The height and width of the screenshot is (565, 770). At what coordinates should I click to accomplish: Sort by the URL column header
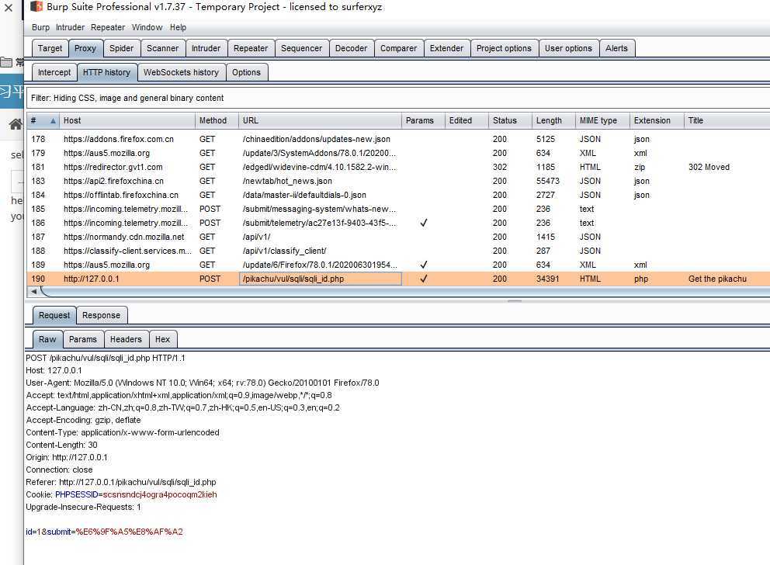(320, 121)
